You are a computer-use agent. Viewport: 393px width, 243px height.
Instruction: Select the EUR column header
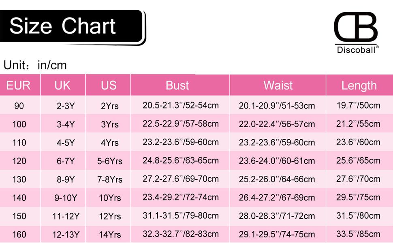pos(19,85)
